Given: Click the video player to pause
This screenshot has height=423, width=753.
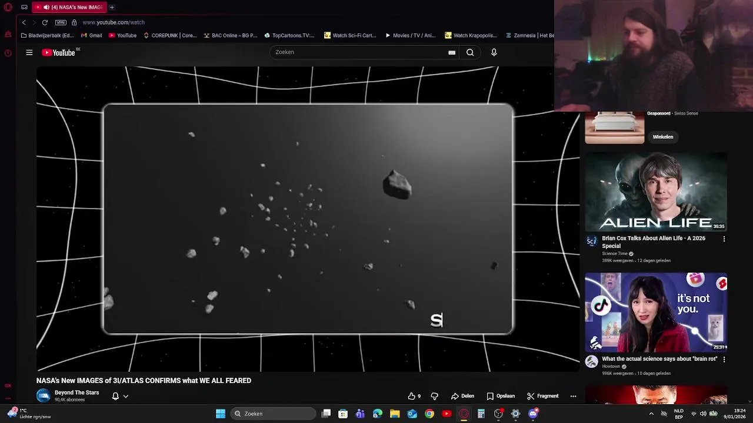Looking at the screenshot, I should [x=308, y=219].
